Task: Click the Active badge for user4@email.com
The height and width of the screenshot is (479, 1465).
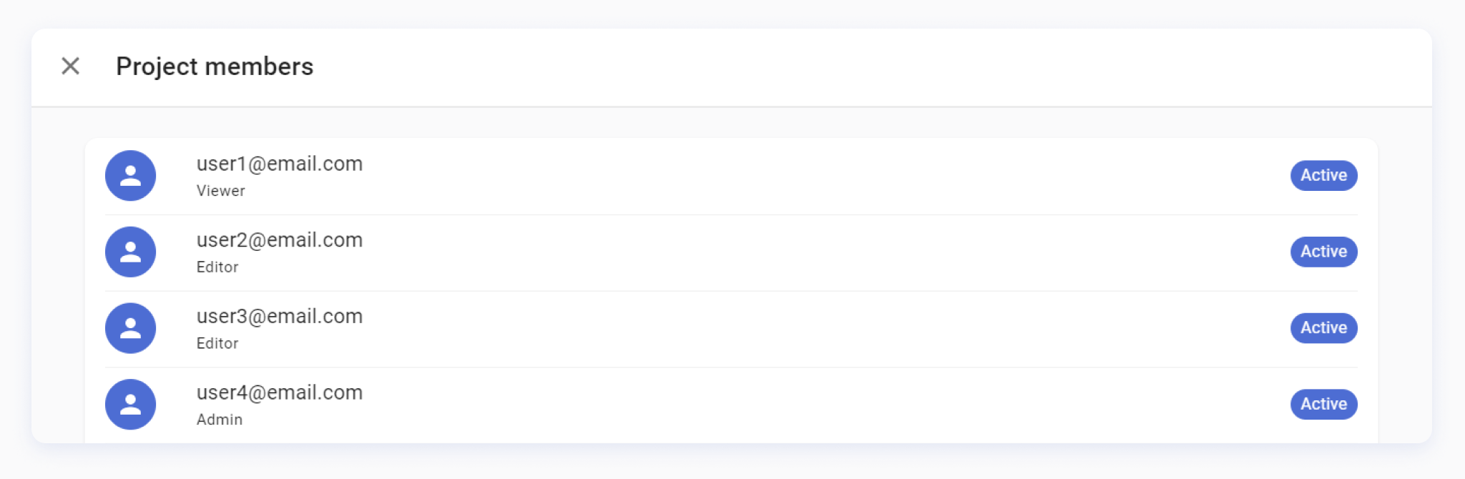Action: tap(1323, 405)
